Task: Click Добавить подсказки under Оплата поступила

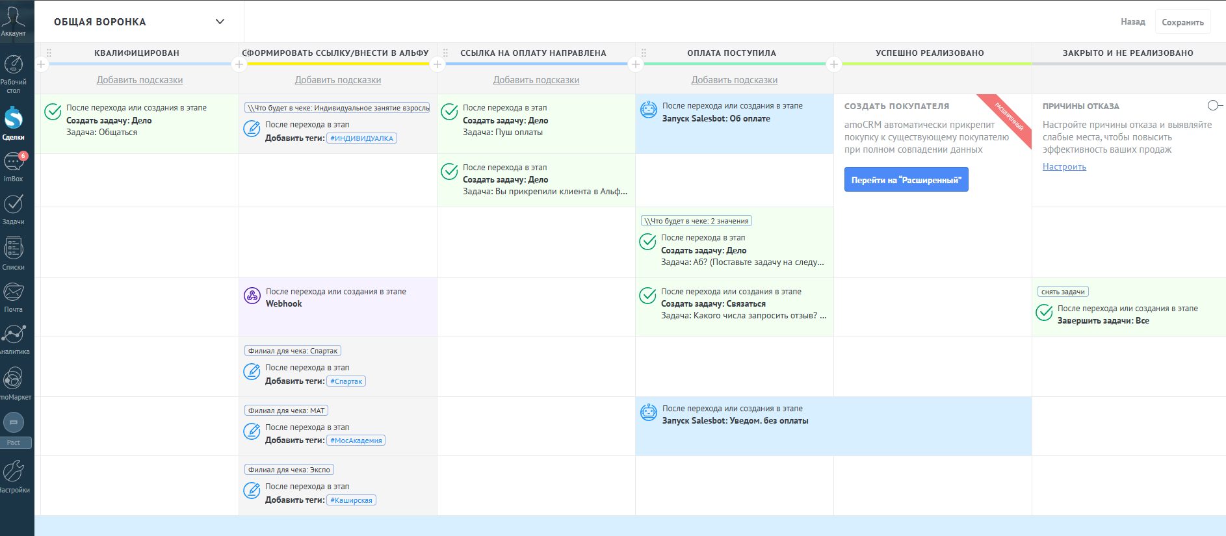Action: point(735,80)
